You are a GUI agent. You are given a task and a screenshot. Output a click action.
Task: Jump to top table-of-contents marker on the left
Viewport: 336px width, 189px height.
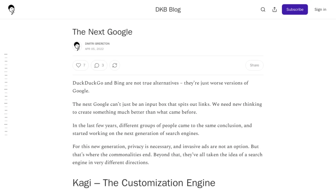pyautogui.click(x=6, y=54)
